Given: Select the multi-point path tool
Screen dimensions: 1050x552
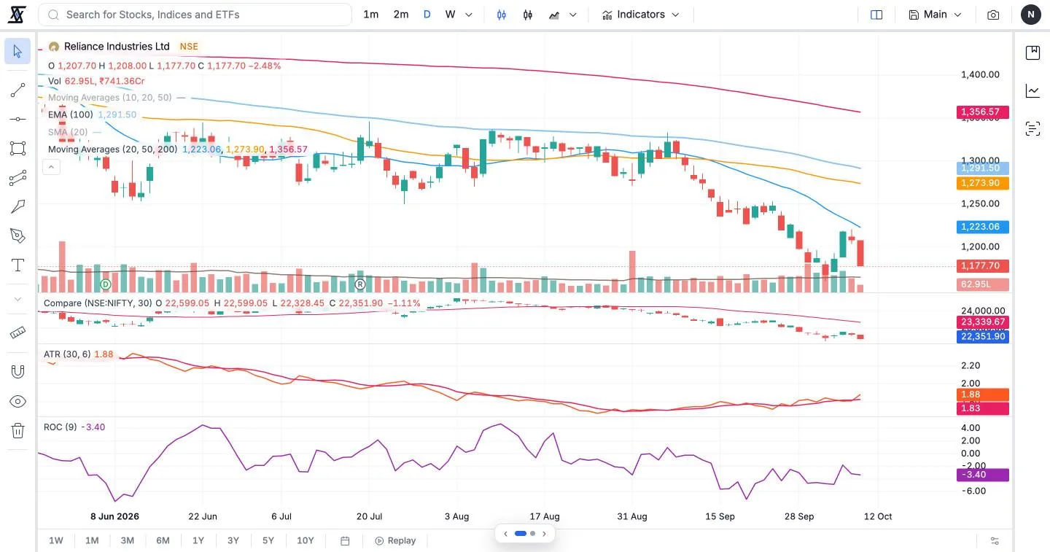Looking at the screenshot, I should click(17, 177).
